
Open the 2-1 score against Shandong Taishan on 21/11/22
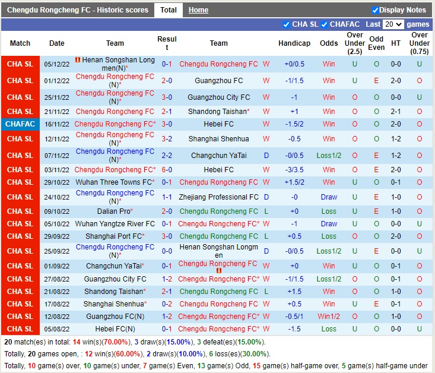pos(167,112)
